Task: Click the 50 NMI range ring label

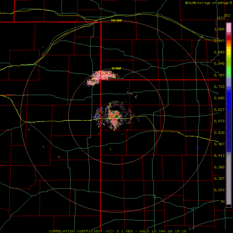Action: (x=116, y=69)
